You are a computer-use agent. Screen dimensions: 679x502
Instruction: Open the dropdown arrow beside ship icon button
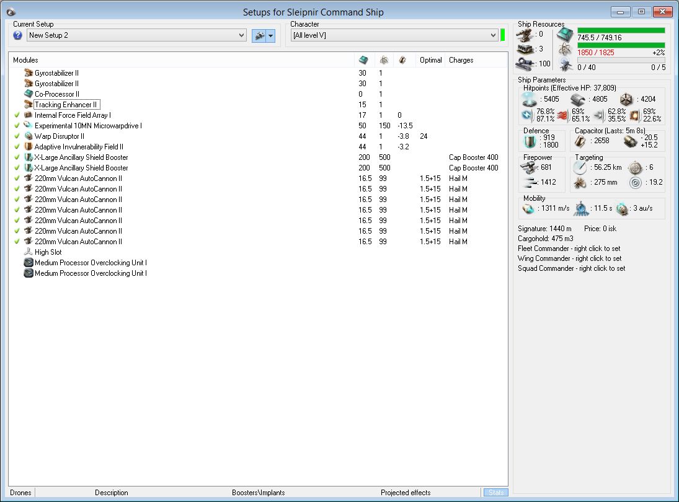[x=270, y=35]
